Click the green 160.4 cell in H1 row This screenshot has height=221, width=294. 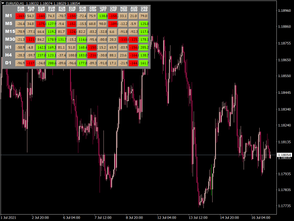tap(82, 47)
